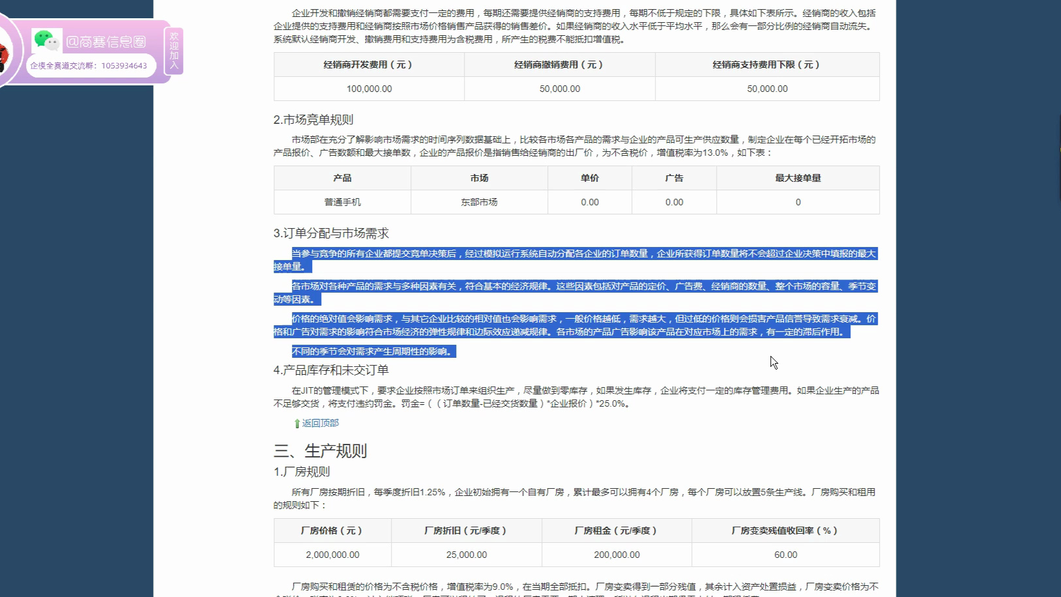Select the 3.订单分配与市场需求 heading
This screenshot has width=1061, height=597.
(x=331, y=233)
